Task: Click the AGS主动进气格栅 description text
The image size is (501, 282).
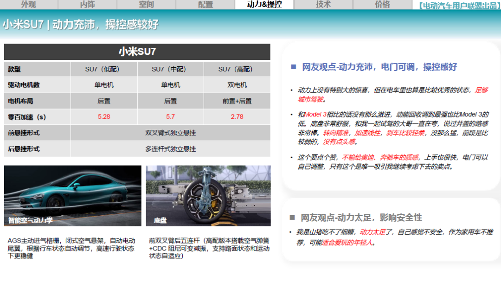Action: [71, 248]
